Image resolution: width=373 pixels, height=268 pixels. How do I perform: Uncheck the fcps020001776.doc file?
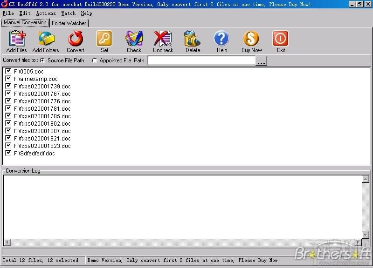pos(8,100)
